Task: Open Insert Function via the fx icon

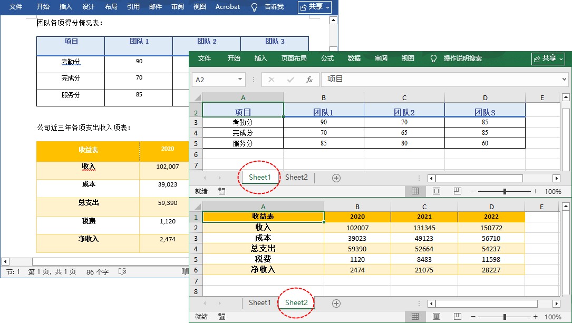Action: coord(309,80)
